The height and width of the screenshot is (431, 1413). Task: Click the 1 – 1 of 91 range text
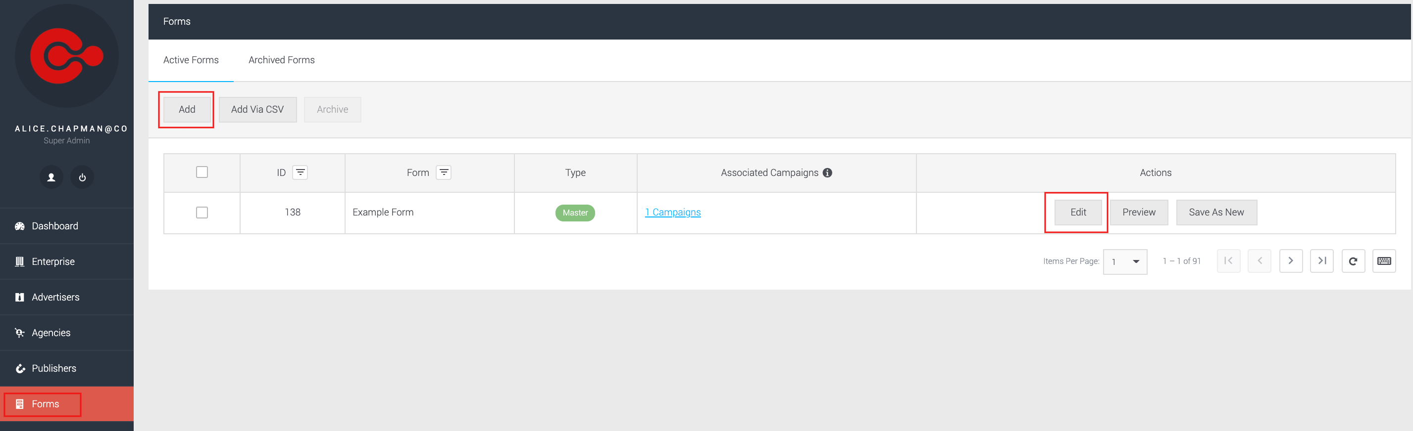1181,261
